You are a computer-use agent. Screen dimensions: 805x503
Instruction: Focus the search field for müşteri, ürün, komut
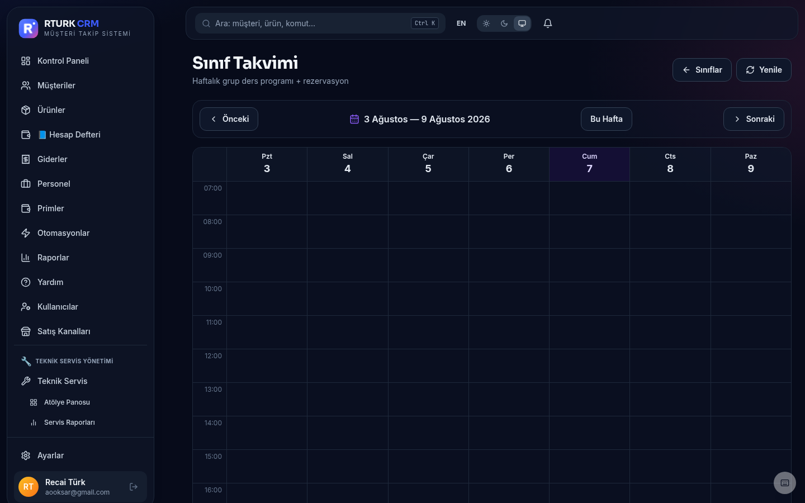coord(320,23)
